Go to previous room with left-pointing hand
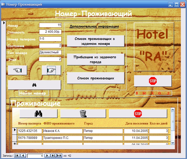The width and height of the screenshot is (187, 159). (17, 70)
